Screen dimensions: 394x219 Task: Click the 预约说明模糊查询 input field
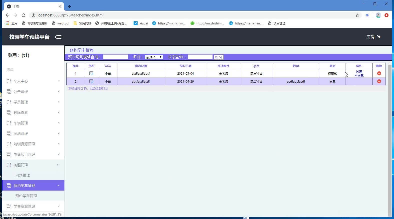coord(116,57)
